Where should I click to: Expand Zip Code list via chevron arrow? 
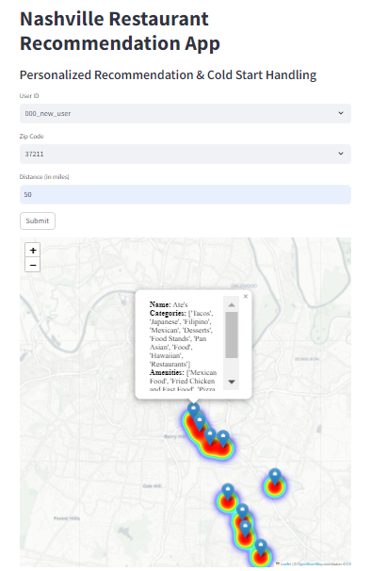[341, 154]
